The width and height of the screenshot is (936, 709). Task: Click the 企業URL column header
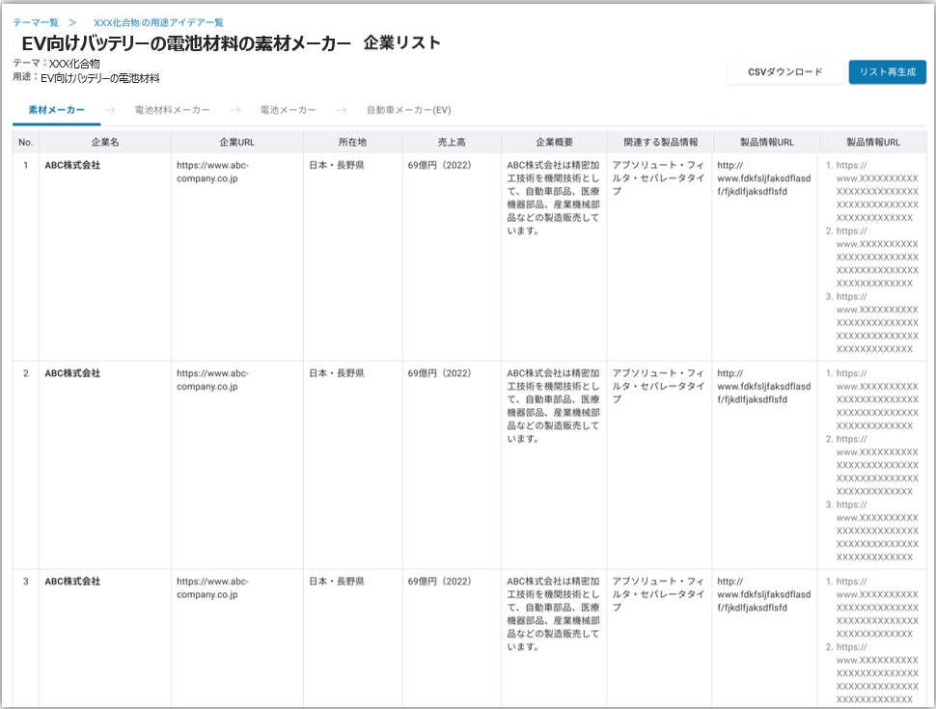click(237, 142)
